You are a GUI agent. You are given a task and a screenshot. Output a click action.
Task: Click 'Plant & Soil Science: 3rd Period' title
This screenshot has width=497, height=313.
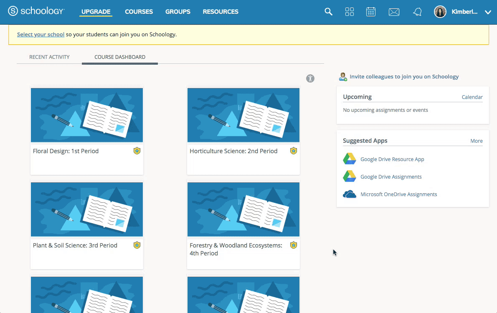pos(75,245)
